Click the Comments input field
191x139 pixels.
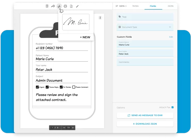pyautogui.click(x=145, y=62)
